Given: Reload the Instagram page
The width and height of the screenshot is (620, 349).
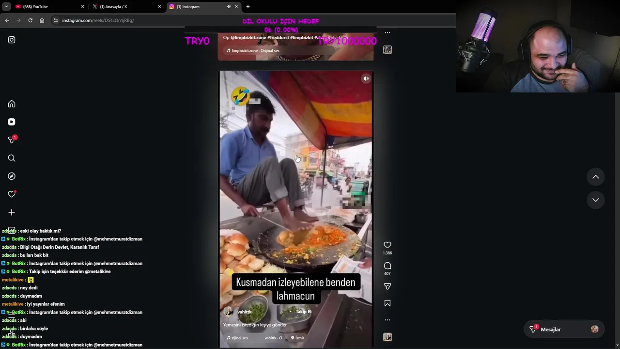Looking at the screenshot, I should pos(30,20).
